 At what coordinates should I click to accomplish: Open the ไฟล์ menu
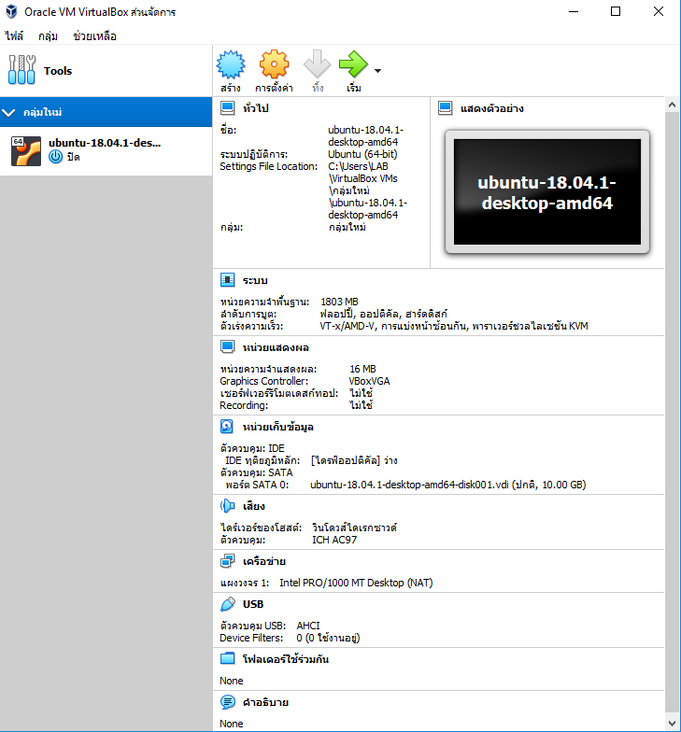tap(14, 36)
